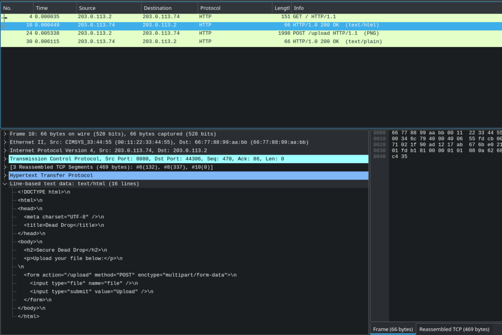This screenshot has height=335, width=502.
Task: Expand the Hypertext Transfer Protocol node
Action: (5, 175)
